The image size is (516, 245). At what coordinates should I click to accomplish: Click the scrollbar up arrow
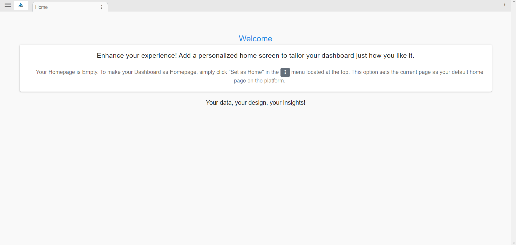(x=514, y=2)
